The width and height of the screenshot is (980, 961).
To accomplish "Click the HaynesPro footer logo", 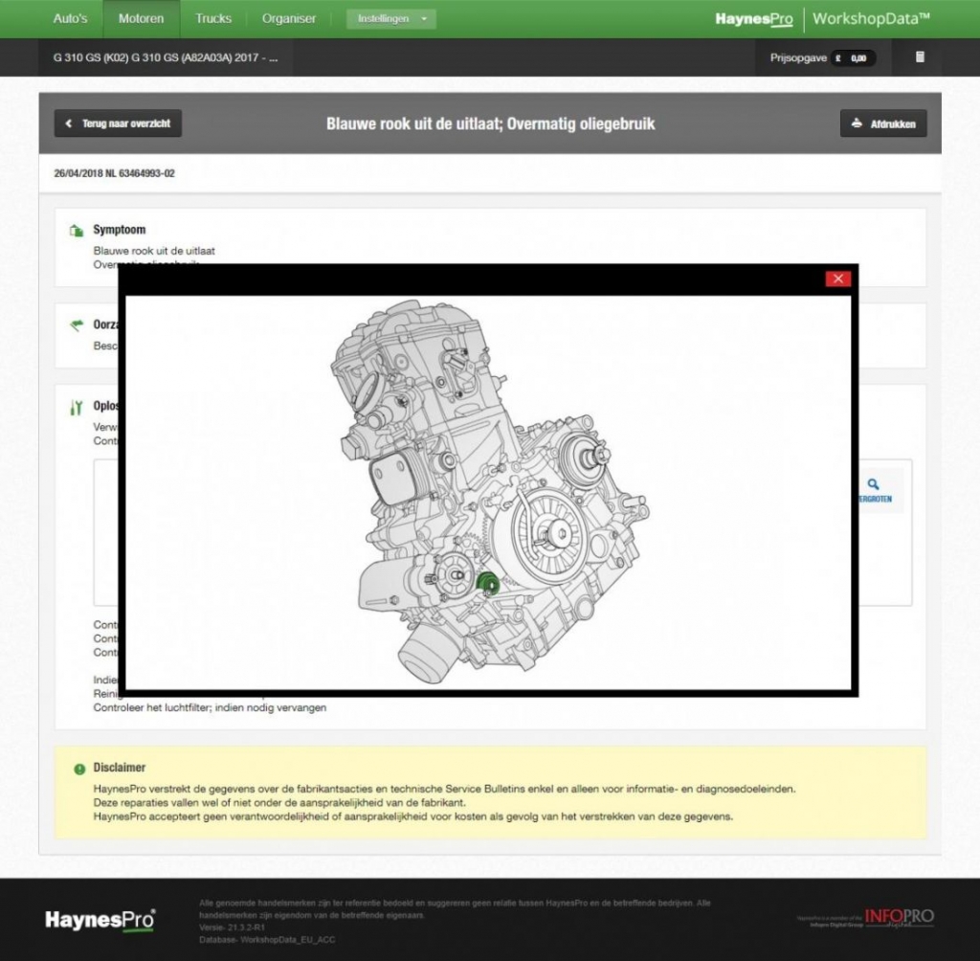I will coord(100,920).
